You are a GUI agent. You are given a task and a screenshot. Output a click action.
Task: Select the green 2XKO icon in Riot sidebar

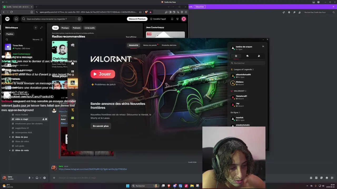coord(73,118)
